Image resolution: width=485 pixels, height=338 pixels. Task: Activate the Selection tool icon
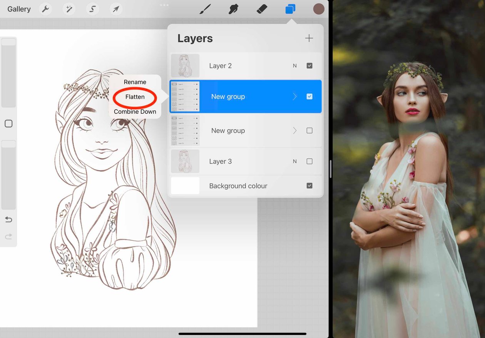pyautogui.click(x=92, y=9)
